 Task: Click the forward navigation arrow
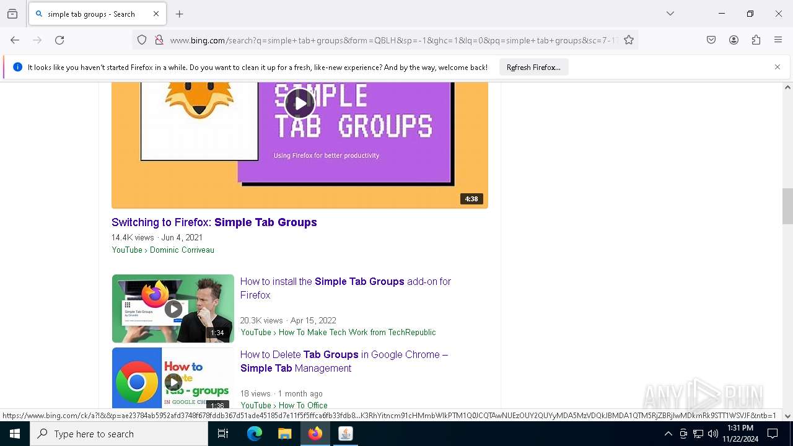(x=37, y=40)
